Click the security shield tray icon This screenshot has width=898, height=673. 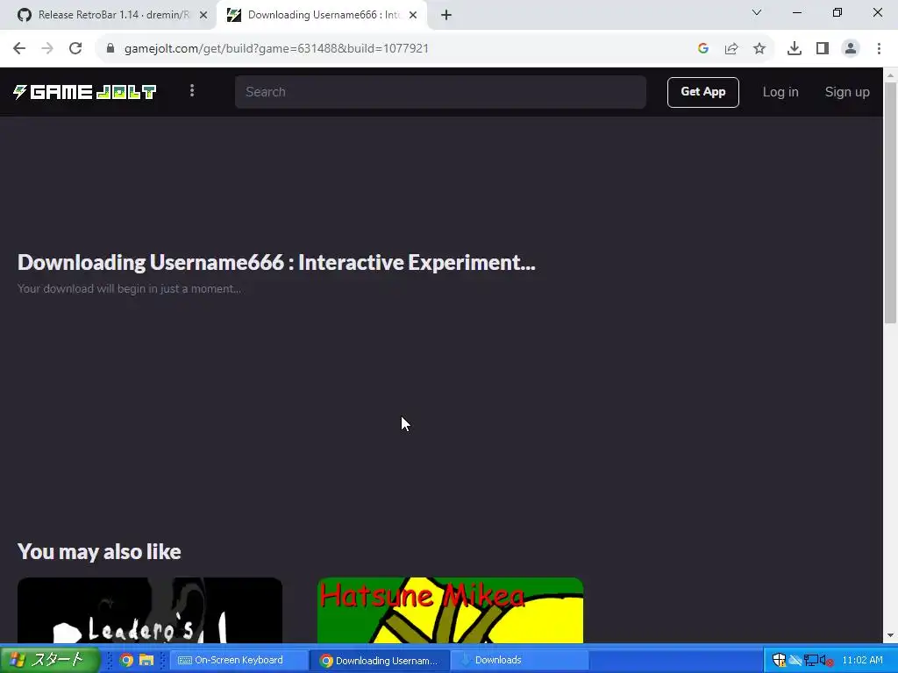pos(779,660)
